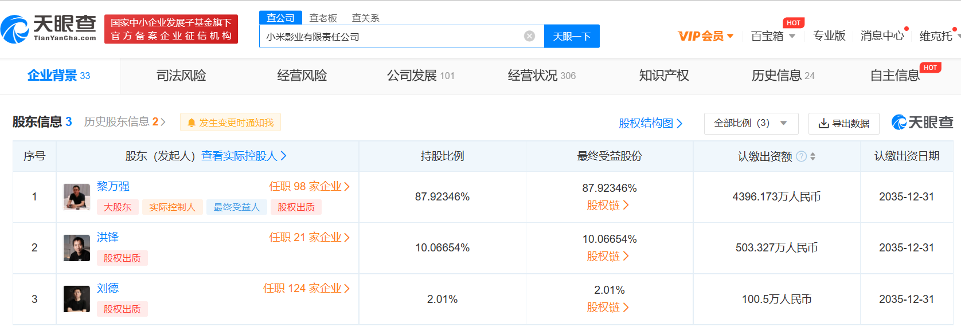Viewport: 961px width, 327px height.
Task: Click the 股东信息 3 section heading
Action: [x=42, y=122]
